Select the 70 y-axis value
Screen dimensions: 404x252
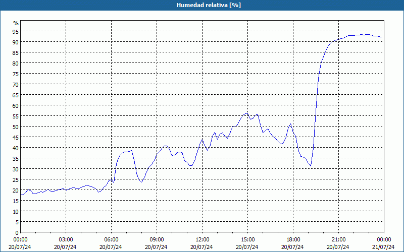[16, 84]
